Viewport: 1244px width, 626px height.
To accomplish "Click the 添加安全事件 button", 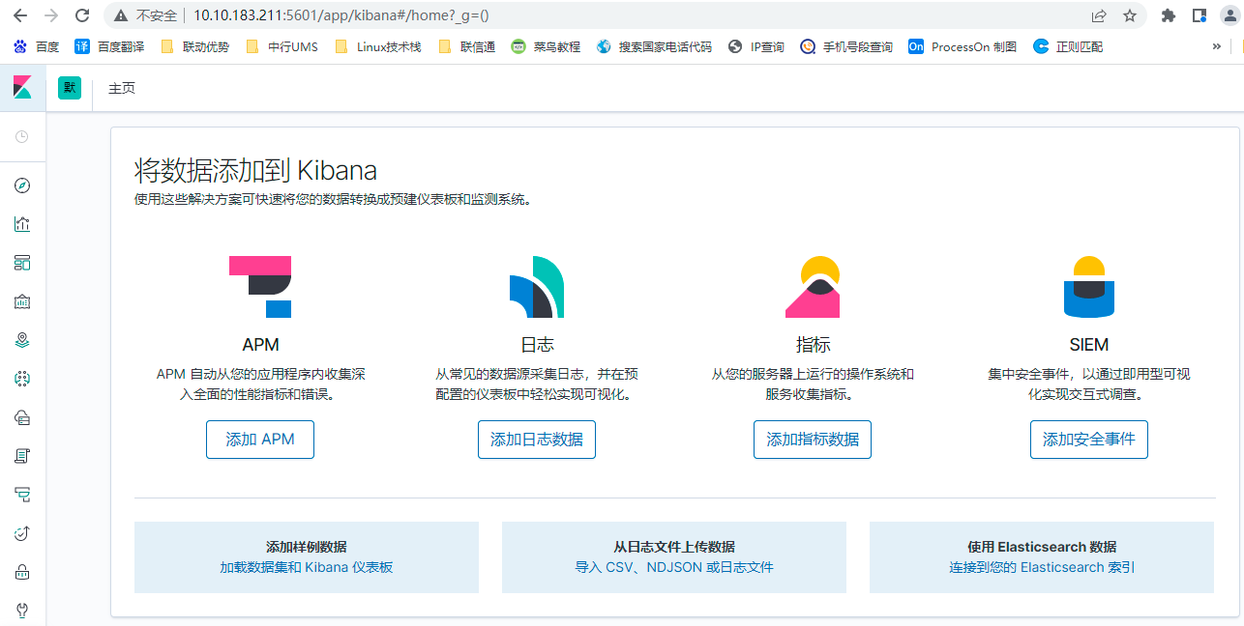I will [1089, 440].
